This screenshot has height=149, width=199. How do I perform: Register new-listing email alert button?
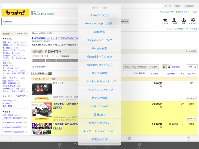tap(141, 67)
